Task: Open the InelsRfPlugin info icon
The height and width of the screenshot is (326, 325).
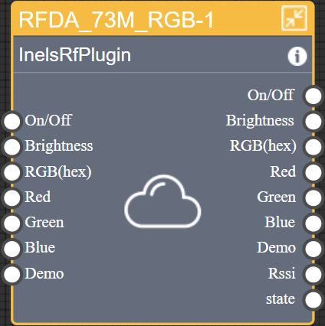Action: pyautogui.click(x=297, y=56)
